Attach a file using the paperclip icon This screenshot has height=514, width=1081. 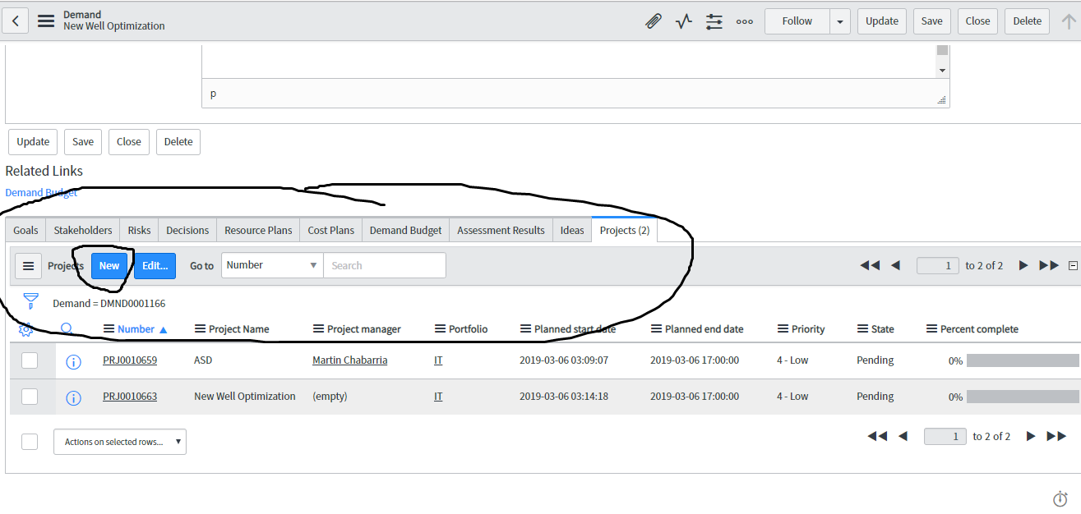click(x=653, y=21)
